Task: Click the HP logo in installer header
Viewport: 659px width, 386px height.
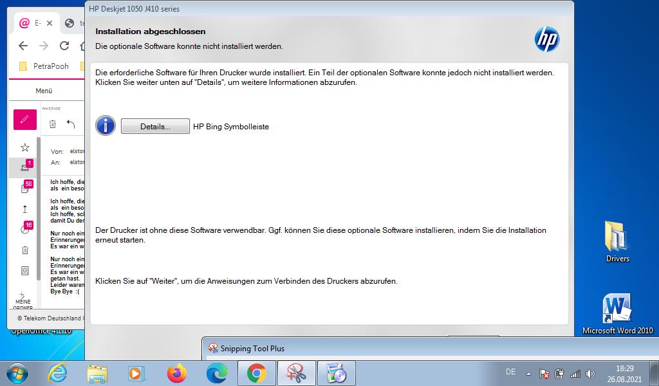Action: (x=547, y=39)
